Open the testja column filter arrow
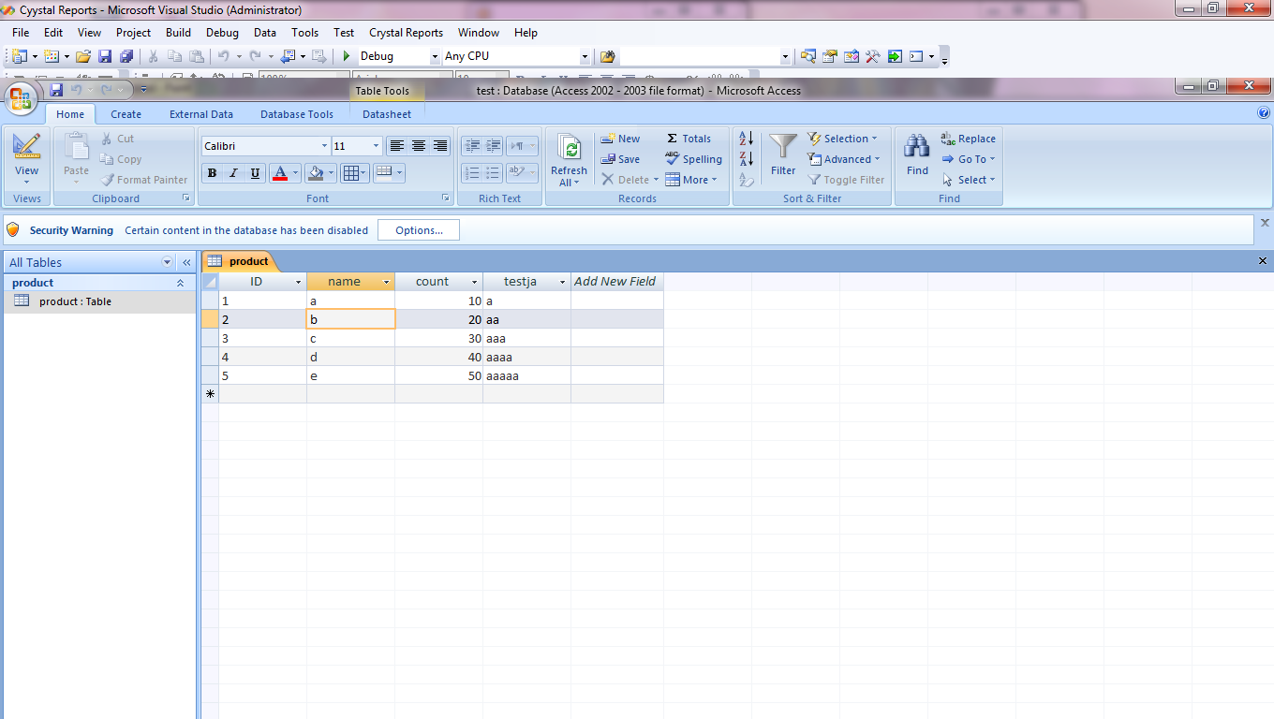 coord(562,282)
